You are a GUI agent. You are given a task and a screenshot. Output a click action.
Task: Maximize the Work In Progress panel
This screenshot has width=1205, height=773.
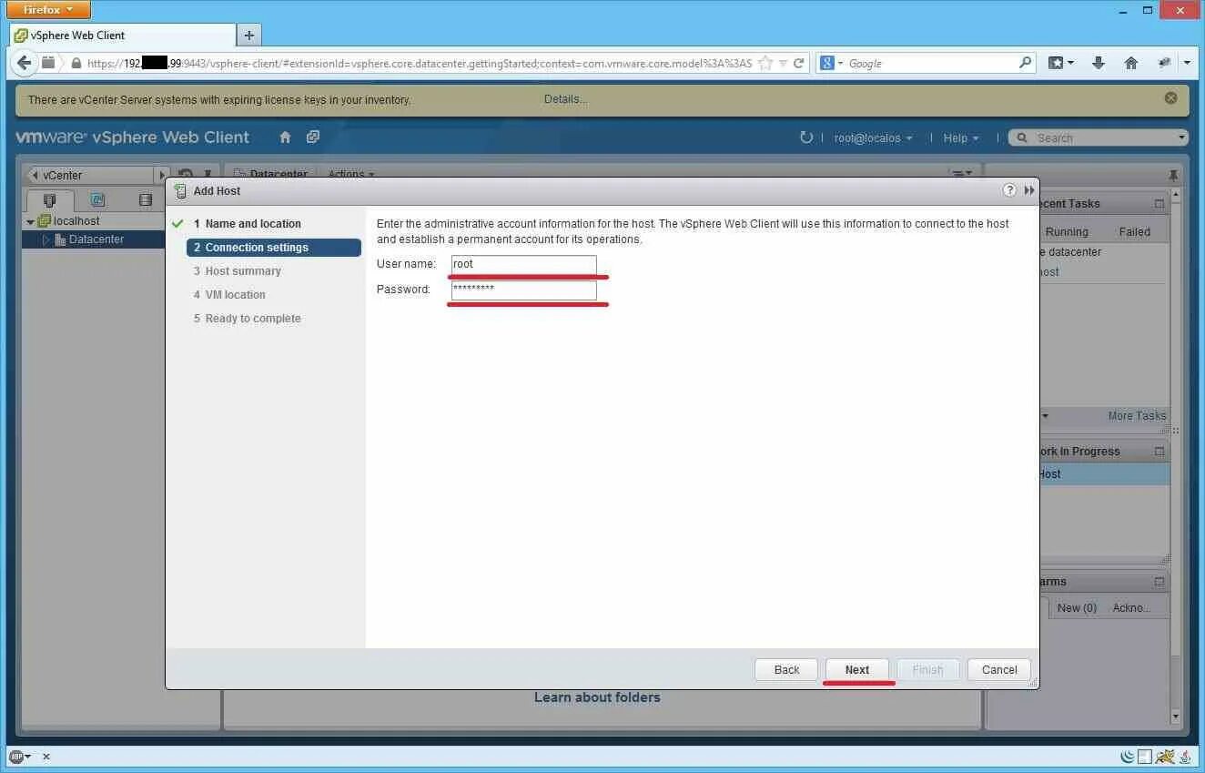click(1159, 452)
